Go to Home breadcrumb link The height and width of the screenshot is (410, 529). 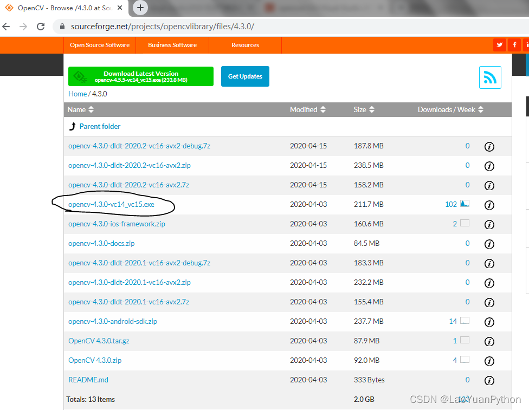78,94
